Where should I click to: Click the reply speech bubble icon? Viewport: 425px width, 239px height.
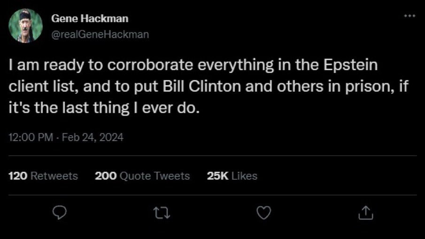[58, 214]
